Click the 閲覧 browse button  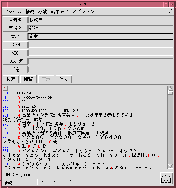28,79
